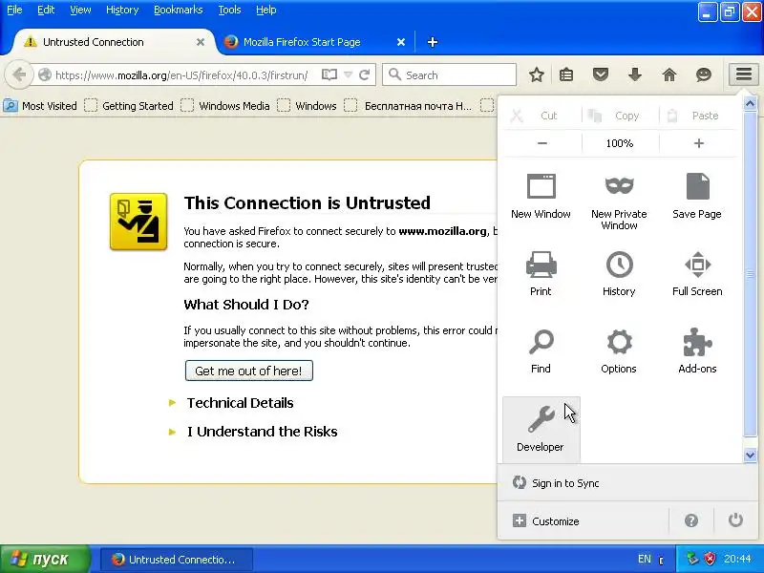Click the Reader View book icon
This screenshot has height=573, width=764.
click(329, 74)
